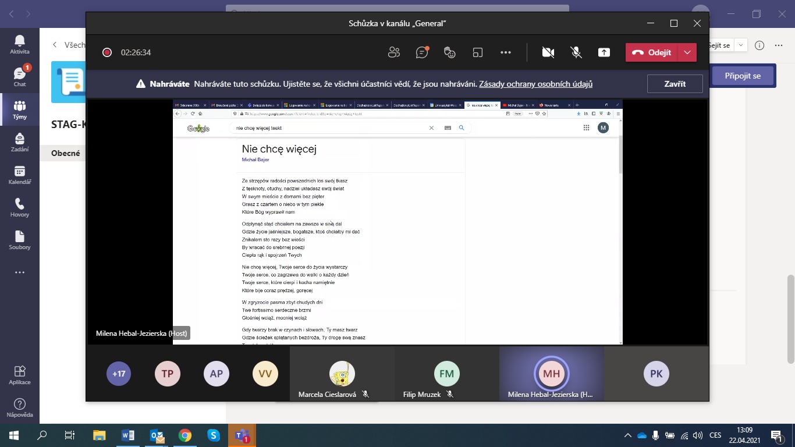Switch to the Obecné channel tab
Screen dimensions: 795x447
[x=66, y=154]
